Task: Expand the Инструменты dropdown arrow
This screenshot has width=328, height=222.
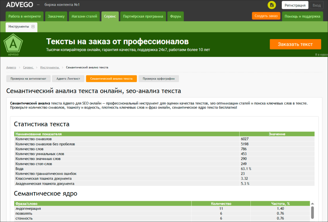Action: pyautogui.click(x=33, y=27)
